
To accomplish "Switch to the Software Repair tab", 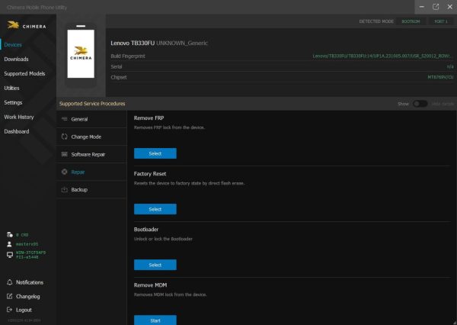I will tap(91, 154).
